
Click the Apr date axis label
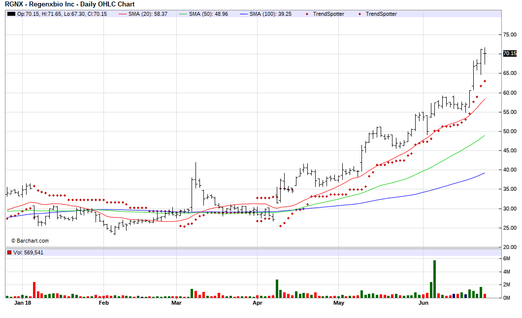[x=258, y=303]
